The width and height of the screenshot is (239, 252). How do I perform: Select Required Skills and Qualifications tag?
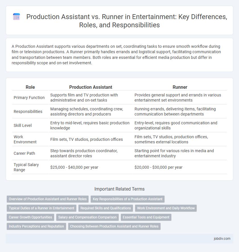click(x=106, y=208)
